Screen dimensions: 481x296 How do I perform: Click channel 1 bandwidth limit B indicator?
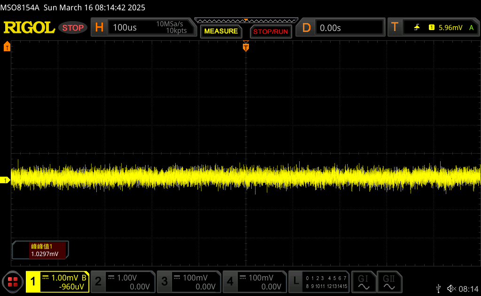pos(84,278)
